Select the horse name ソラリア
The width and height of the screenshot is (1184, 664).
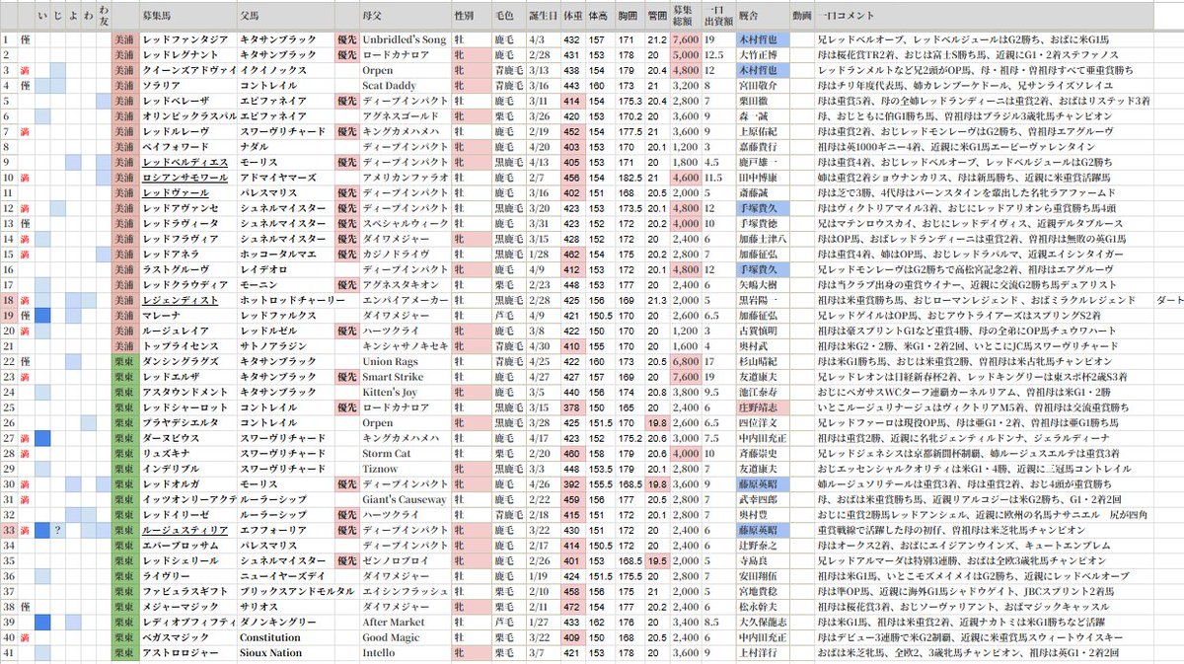tap(161, 86)
